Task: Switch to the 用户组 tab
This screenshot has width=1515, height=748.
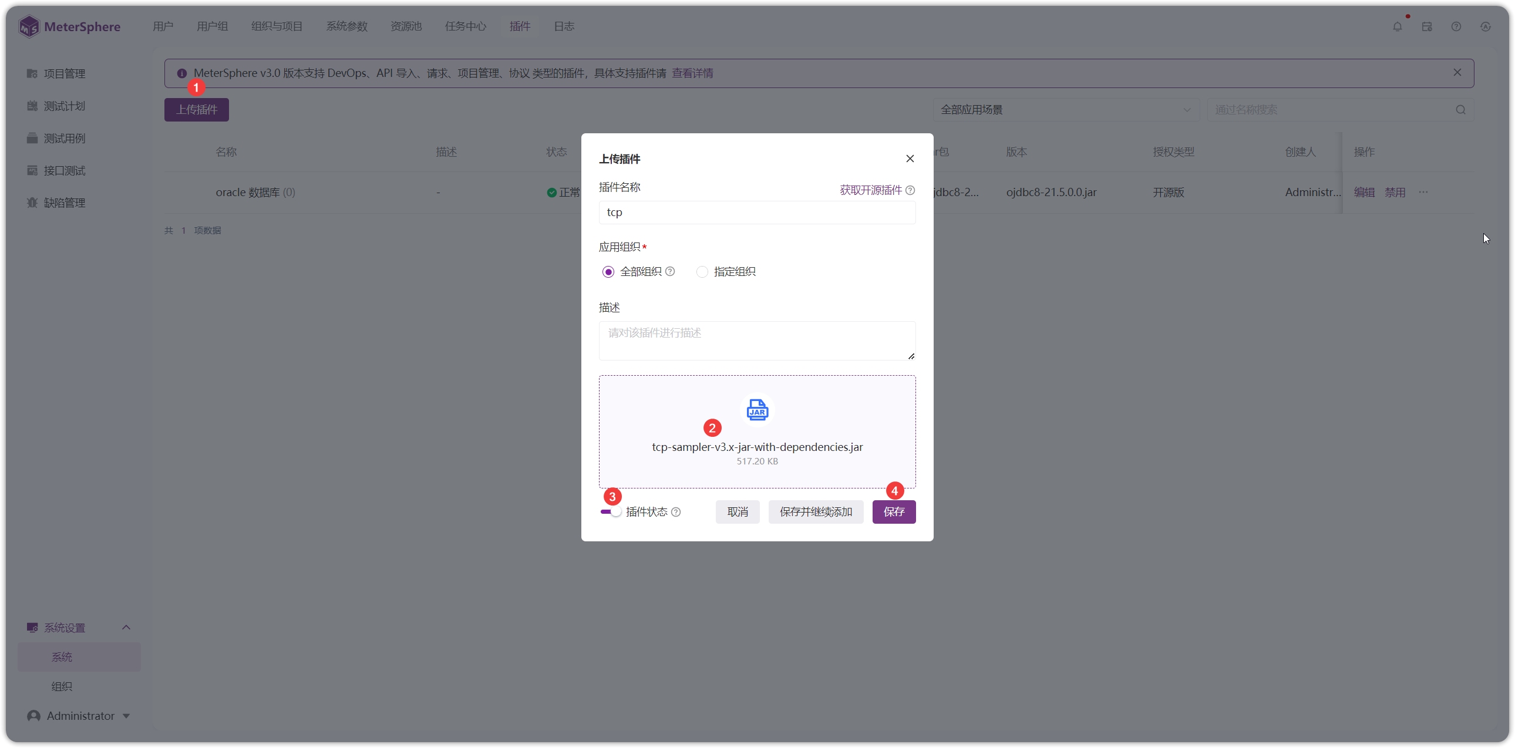Action: click(x=212, y=26)
